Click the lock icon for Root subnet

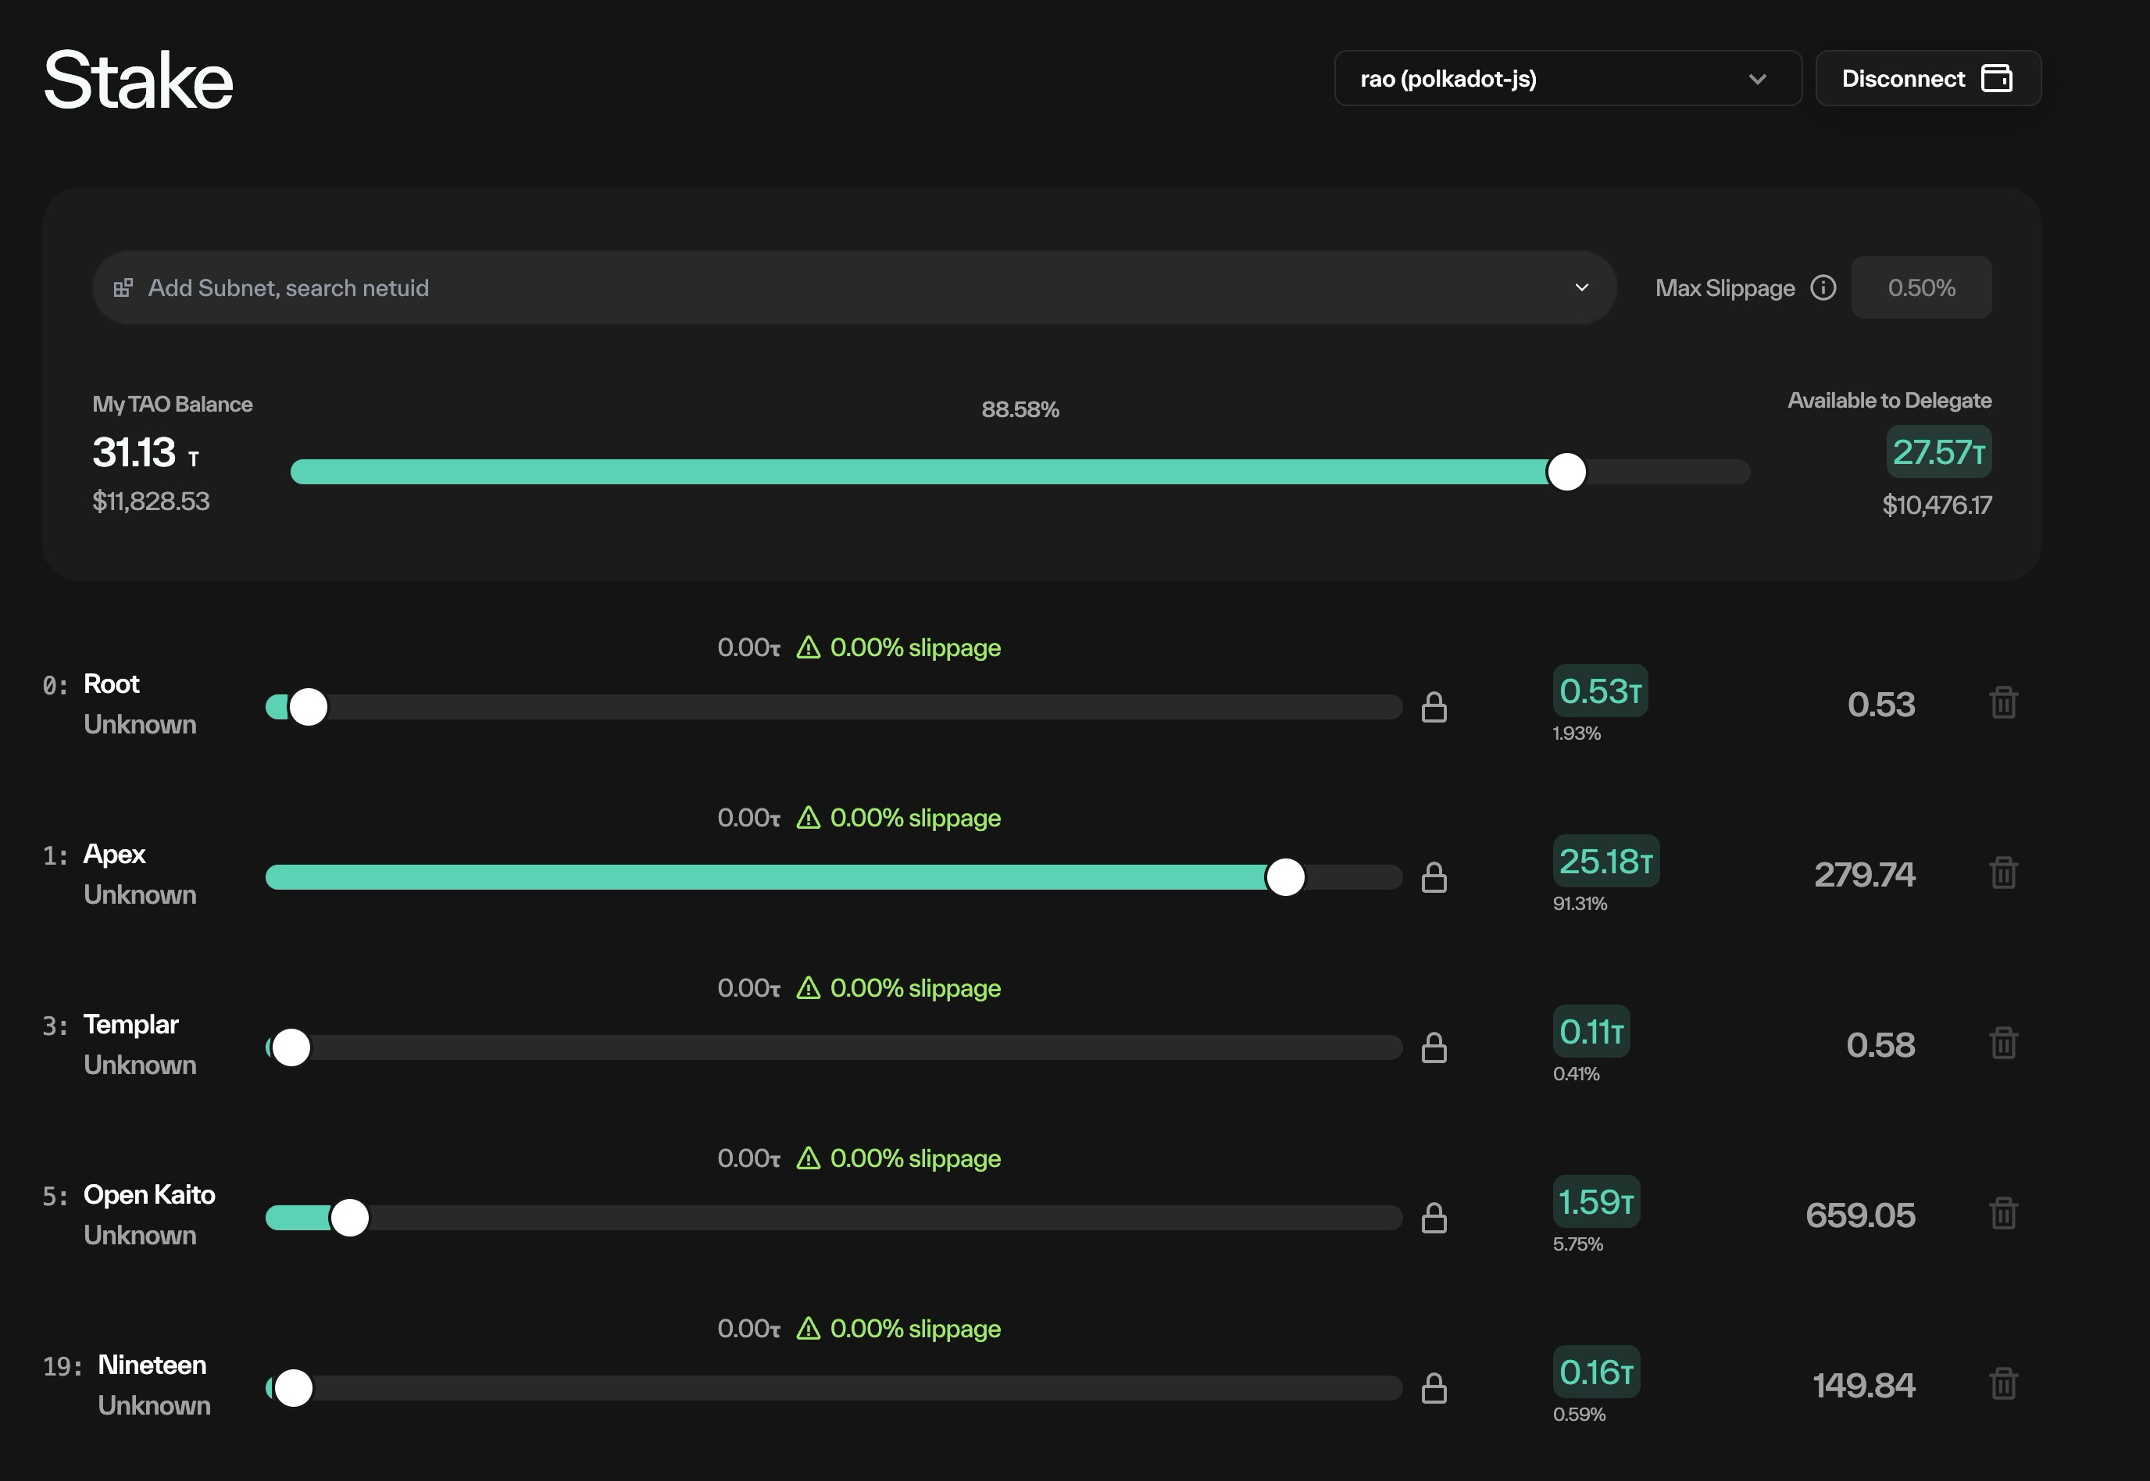coord(1434,707)
